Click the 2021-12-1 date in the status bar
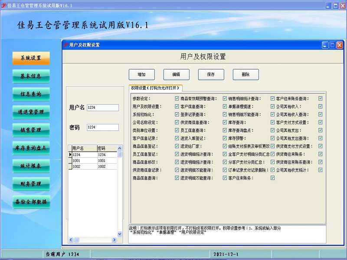This screenshot has width=347, height=260. pyautogui.click(x=226, y=254)
